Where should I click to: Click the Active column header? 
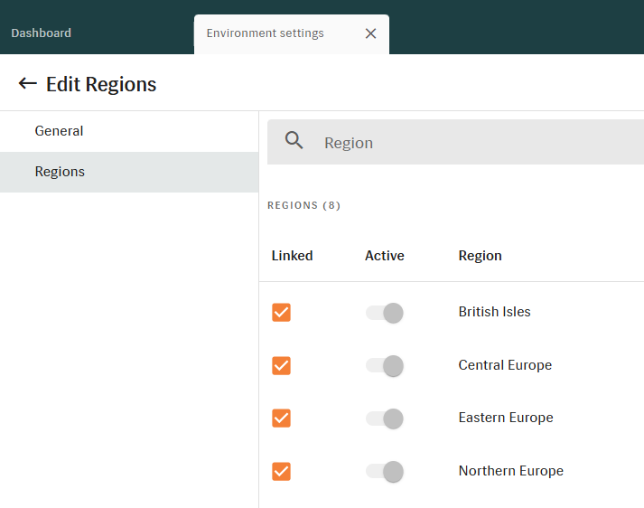385,256
